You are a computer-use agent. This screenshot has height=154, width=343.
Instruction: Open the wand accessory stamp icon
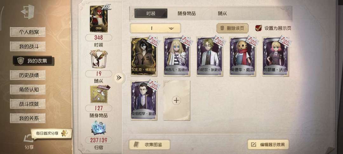pyautogui.click(x=99, y=94)
